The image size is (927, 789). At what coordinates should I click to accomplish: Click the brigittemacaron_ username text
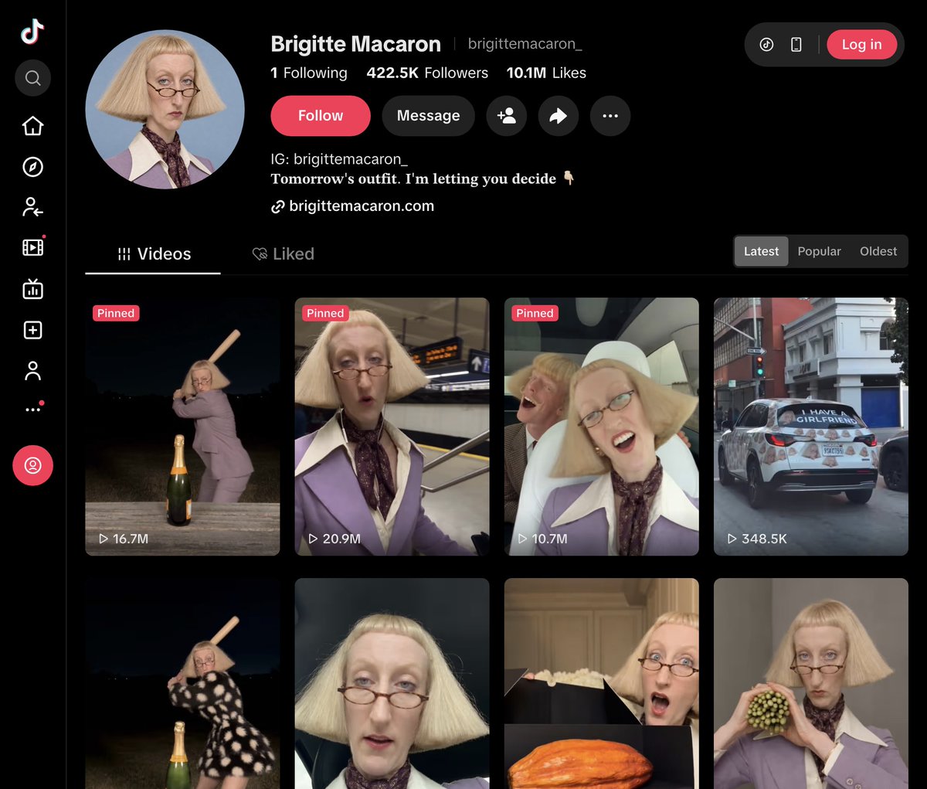click(525, 44)
